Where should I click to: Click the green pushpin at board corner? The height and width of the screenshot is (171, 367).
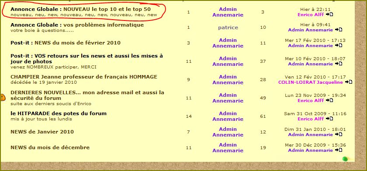(345, 159)
